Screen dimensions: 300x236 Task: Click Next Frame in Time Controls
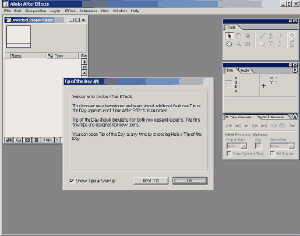255,126
